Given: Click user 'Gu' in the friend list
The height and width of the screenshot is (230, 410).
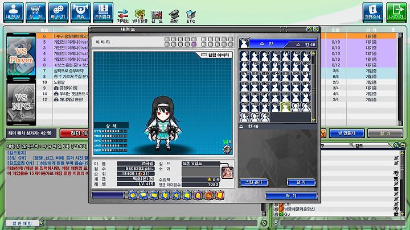Looking at the screenshot, I should pos(287,214).
